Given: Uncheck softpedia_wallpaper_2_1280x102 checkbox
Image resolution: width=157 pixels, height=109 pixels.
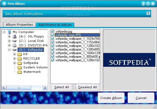Looking at the screenshot, I should tap(53, 60).
